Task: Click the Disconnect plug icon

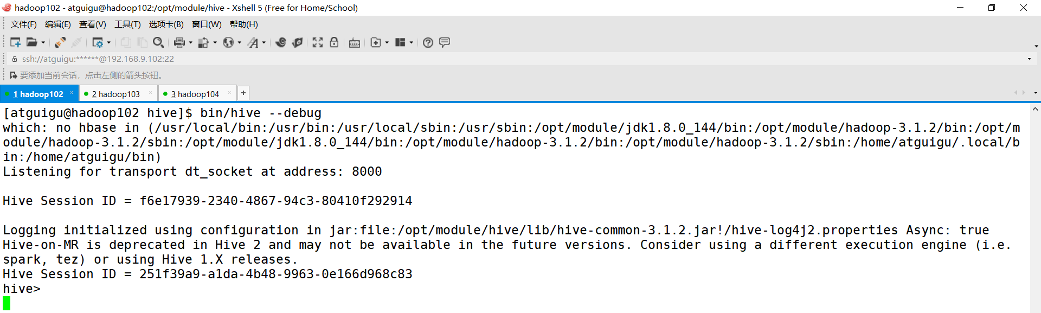Action: coord(76,42)
